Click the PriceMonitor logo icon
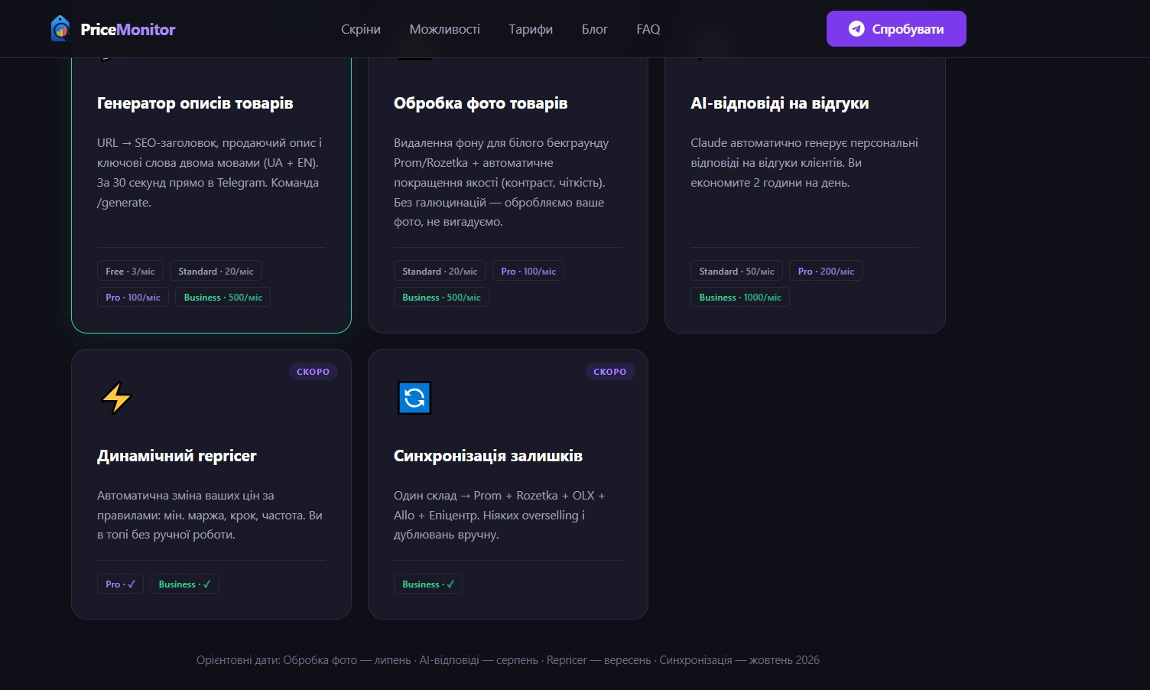The width and height of the screenshot is (1150, 690). [60, 29]
